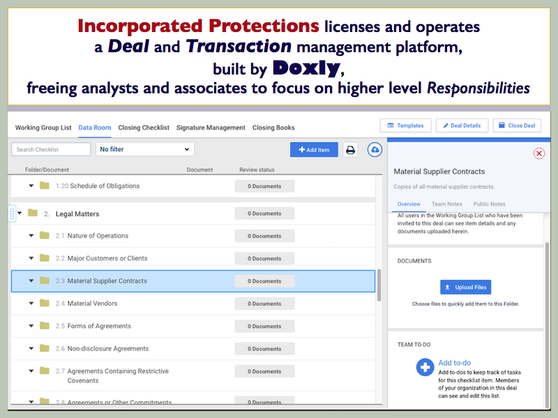Click the Forms of Agreements folder icon

click(45, 325)
